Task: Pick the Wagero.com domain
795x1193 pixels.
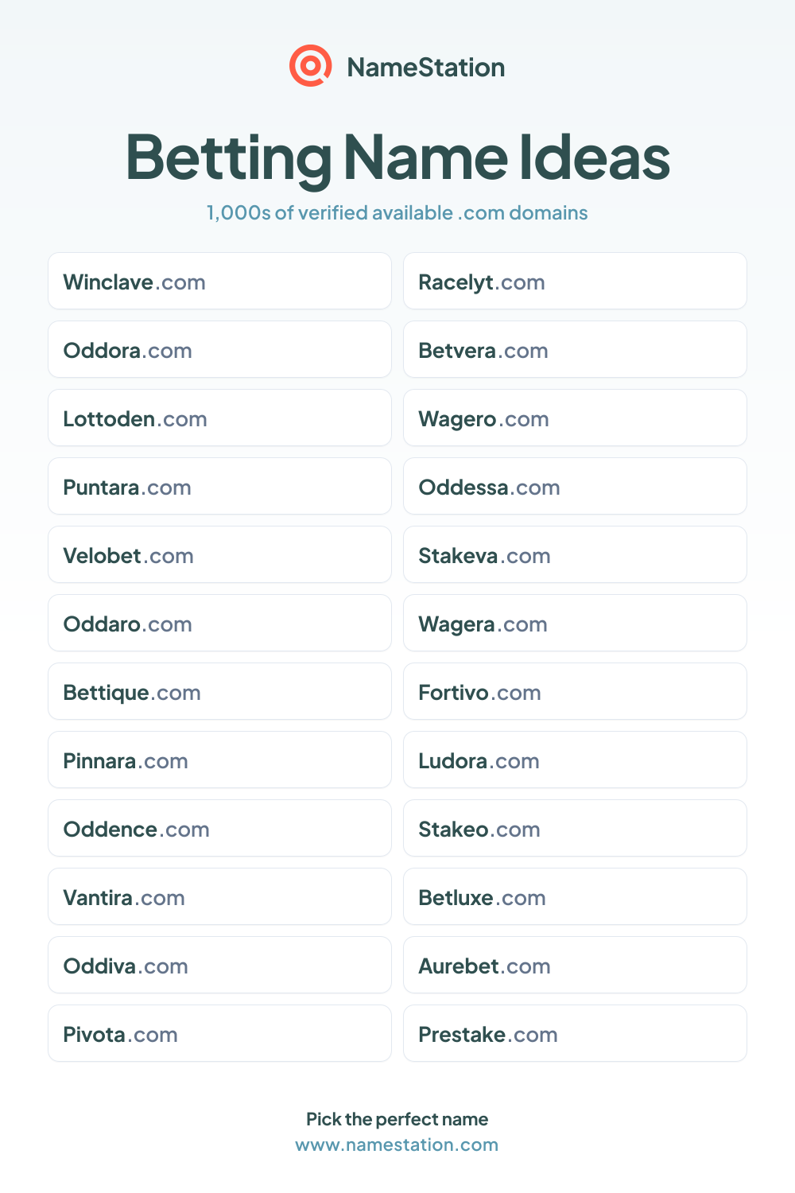Action: point(575,418)
